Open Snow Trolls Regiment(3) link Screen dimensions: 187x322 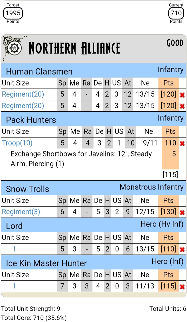[x=21, y=212]
